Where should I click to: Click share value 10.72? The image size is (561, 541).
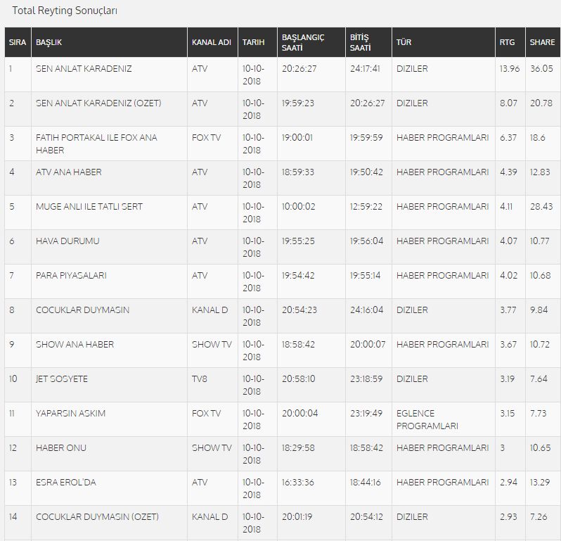tap(539, 345)
